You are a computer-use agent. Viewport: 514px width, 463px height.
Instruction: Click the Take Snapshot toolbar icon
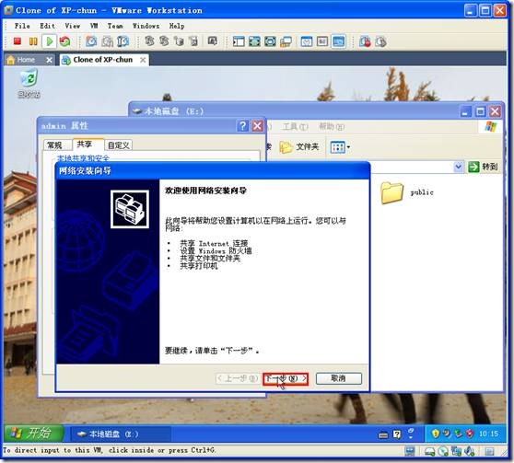(x=91, y=41)
